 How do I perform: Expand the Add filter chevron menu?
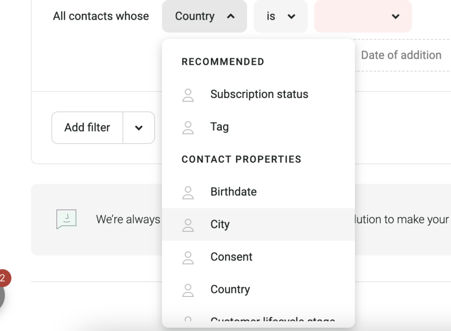(139, 128)
